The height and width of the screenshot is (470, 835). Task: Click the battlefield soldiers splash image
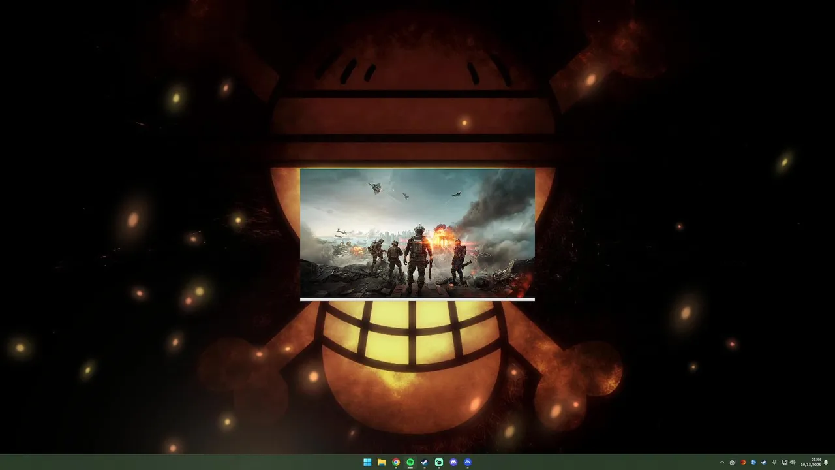point(417,232)
